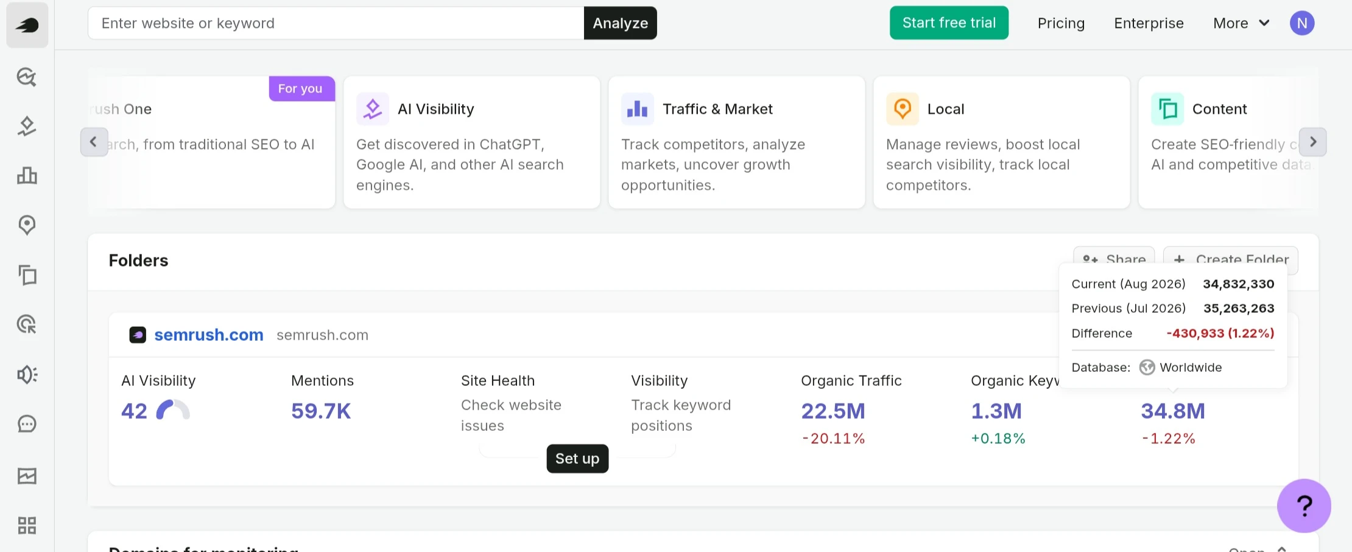Click the Start free trial button
This screenshot has height=552, width=1352.
coord(949,23)
